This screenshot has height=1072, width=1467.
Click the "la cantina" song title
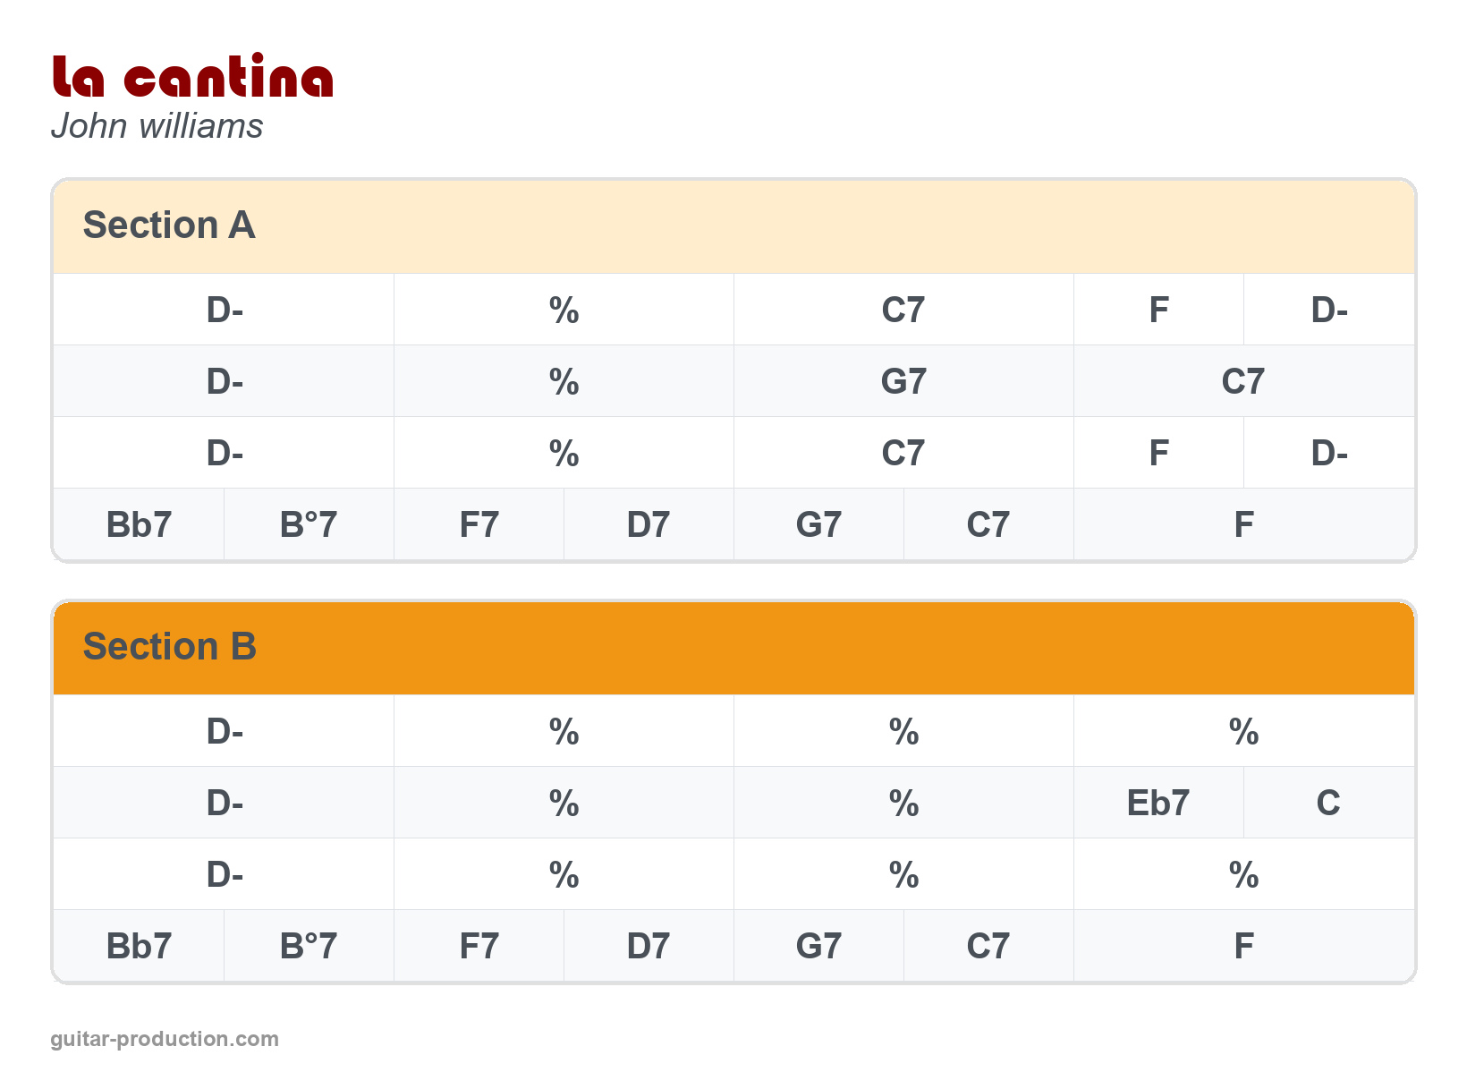[192, 77]
